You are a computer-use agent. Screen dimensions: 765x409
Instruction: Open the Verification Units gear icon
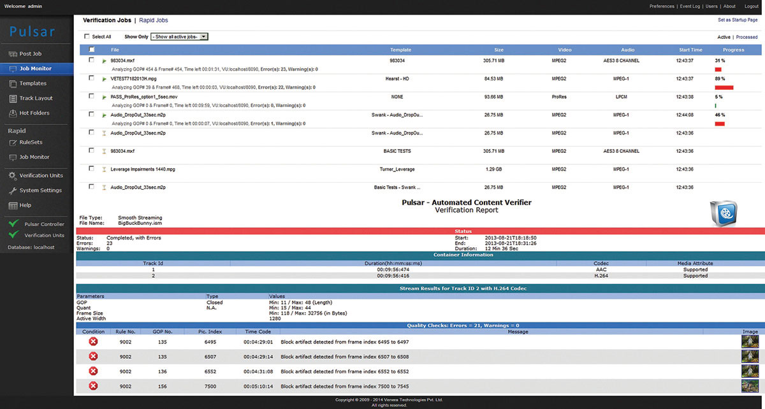[x=14, y=175]
